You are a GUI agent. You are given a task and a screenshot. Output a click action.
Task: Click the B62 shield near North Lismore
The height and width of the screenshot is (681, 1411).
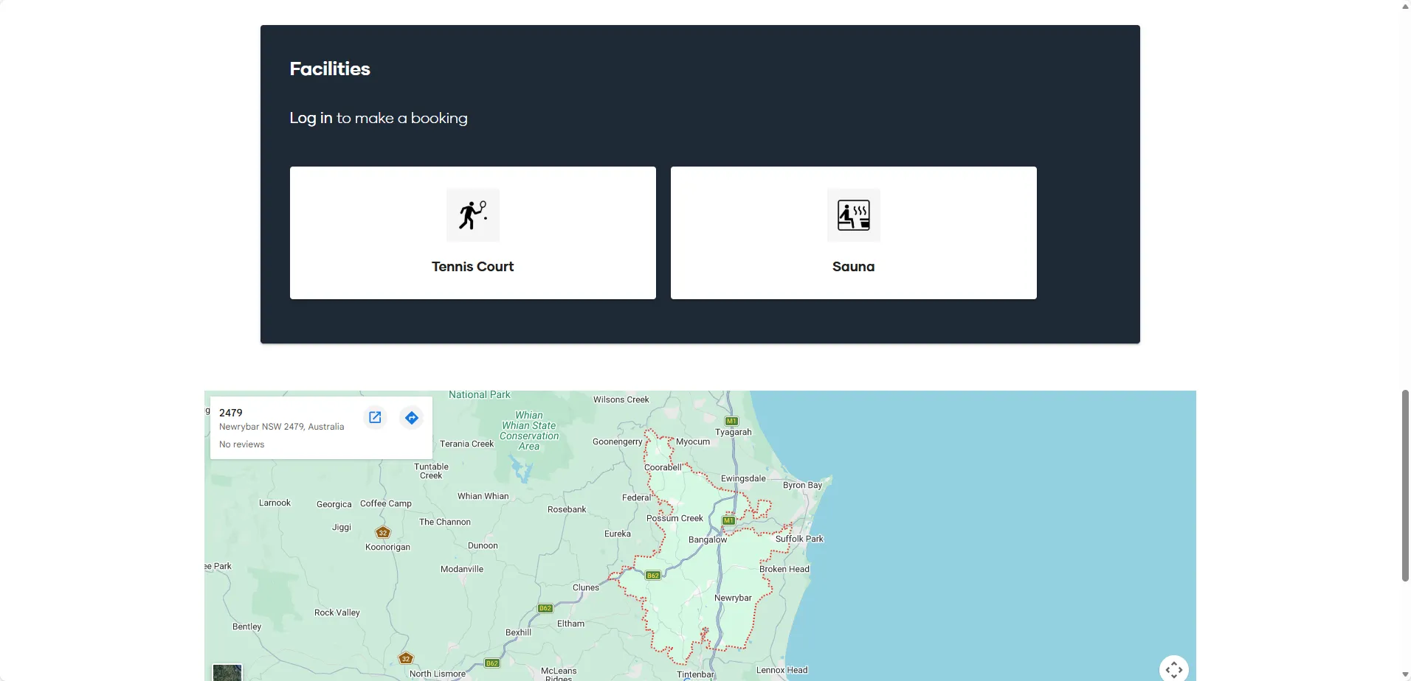click(492, 663)
